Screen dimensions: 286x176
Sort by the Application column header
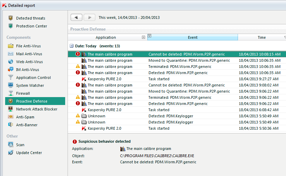point(106,37)
